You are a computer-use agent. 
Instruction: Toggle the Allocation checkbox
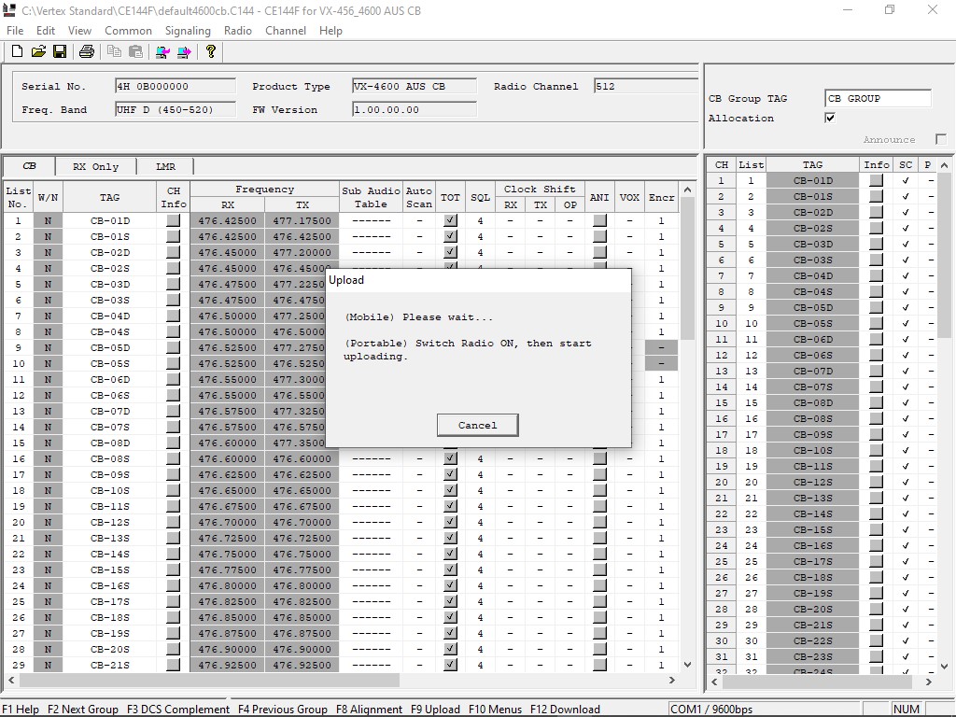830,118
